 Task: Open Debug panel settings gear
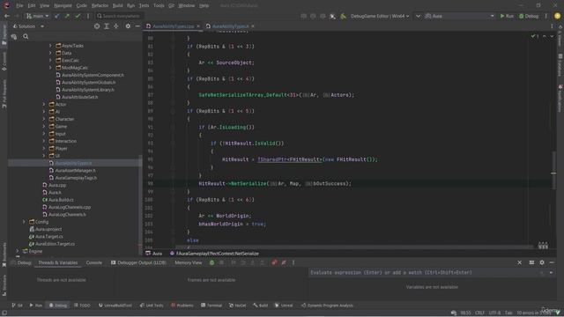click(542, 262)
